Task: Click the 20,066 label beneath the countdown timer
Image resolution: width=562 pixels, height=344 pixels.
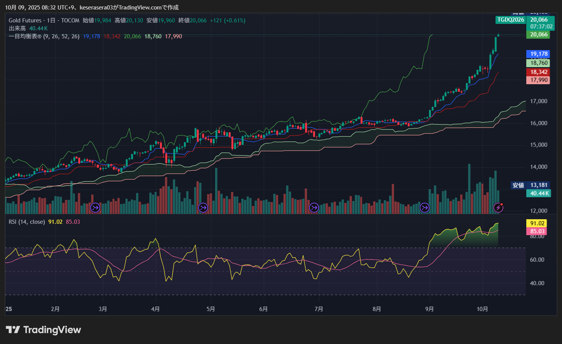Action: click(538, 35)
